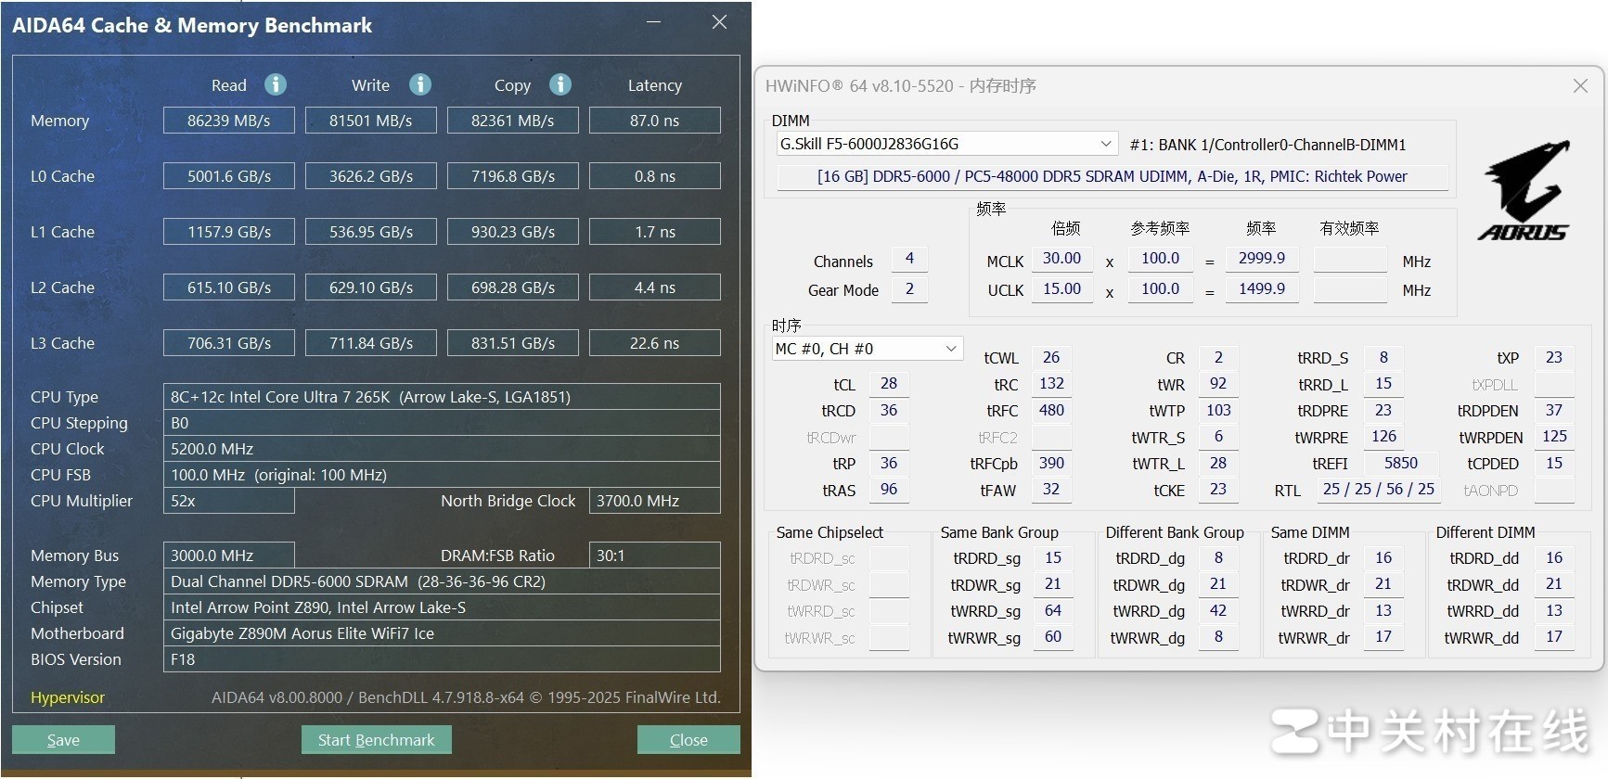
Task: Click tRAS timing value 96
Action: (x=889, y=490)
